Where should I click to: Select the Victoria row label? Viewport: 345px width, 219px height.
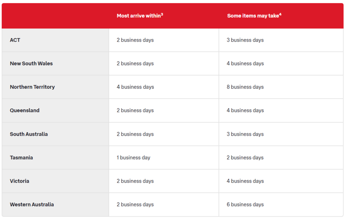[20, 181]
